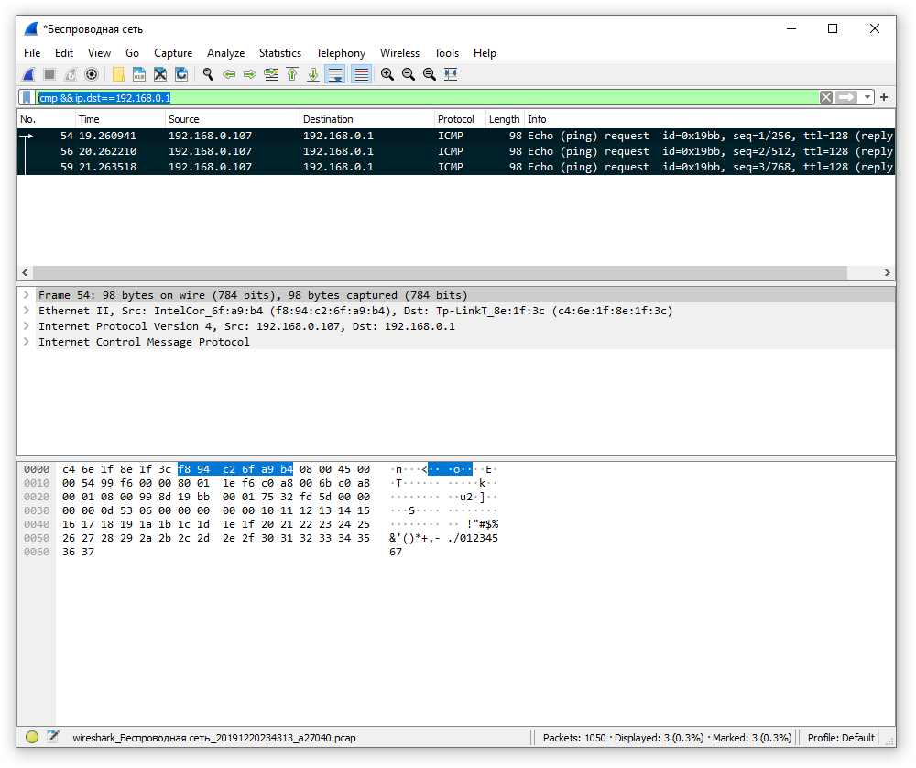Start capturing packets with the shark fin icon

coord(29,74)
